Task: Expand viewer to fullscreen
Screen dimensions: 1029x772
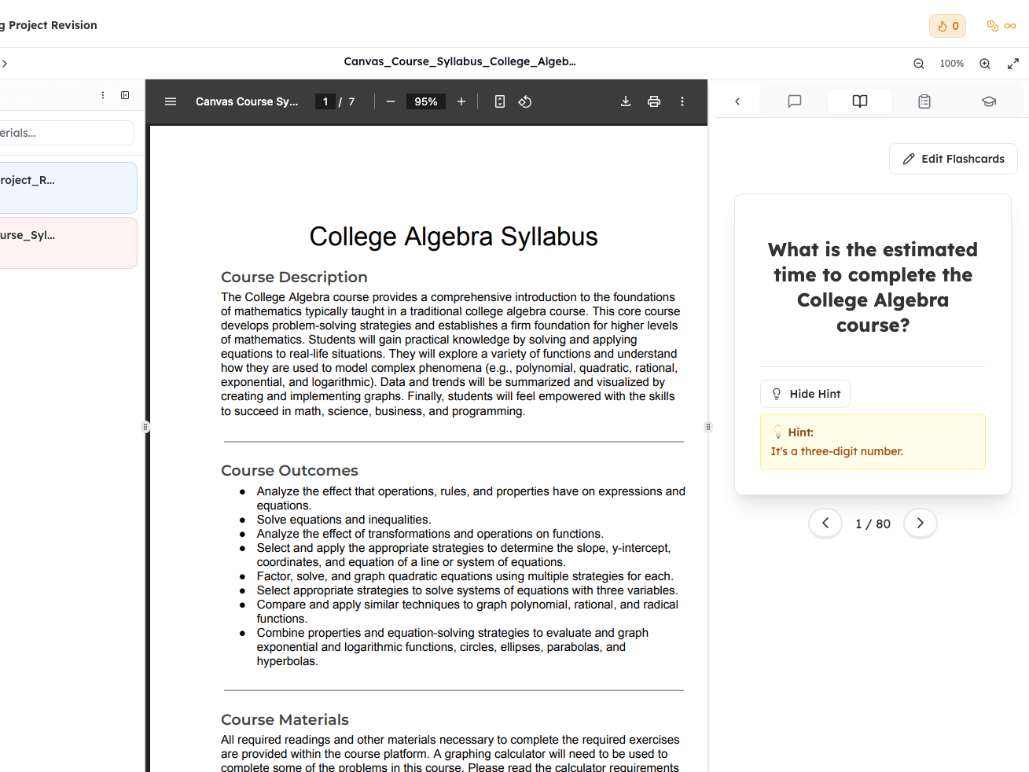Action: pyautogui.click(x=1013, y=64)
